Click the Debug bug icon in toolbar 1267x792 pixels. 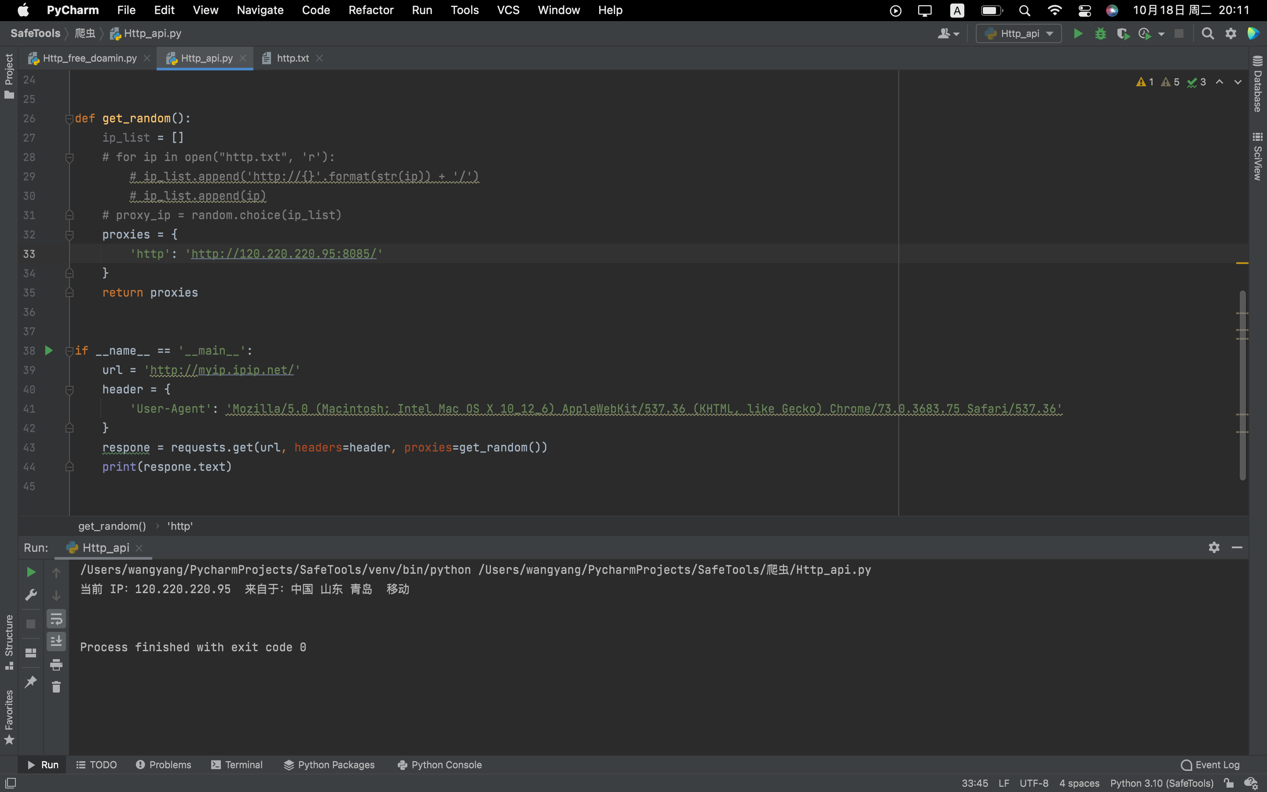point(1100,33)
